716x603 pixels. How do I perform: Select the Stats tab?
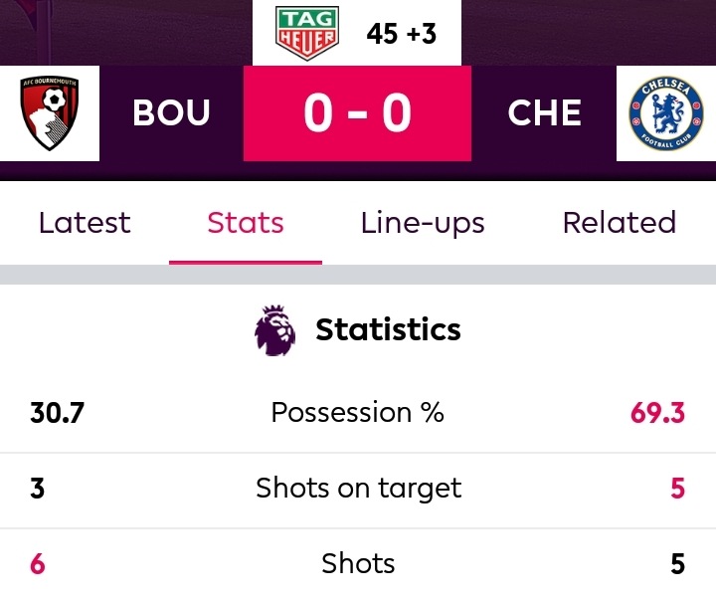point(246,223)
